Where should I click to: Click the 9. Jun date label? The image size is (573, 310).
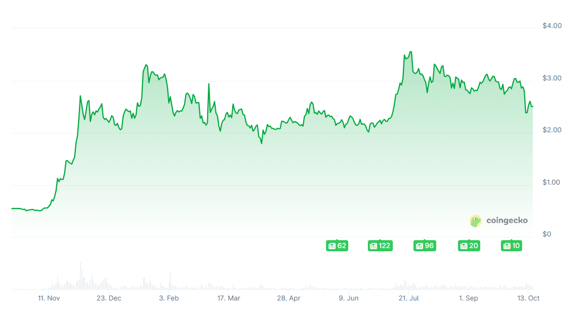pos(348,298)
